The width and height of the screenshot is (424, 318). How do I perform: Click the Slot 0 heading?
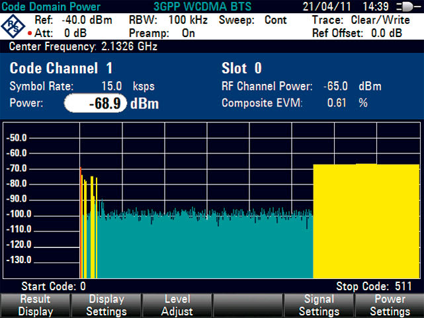(x=241, y=68)
